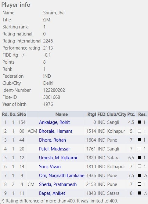Open Umesh, M. Kulkarni player link
The height and width of the screenshot is (204, 148).
tap(58, 158)
